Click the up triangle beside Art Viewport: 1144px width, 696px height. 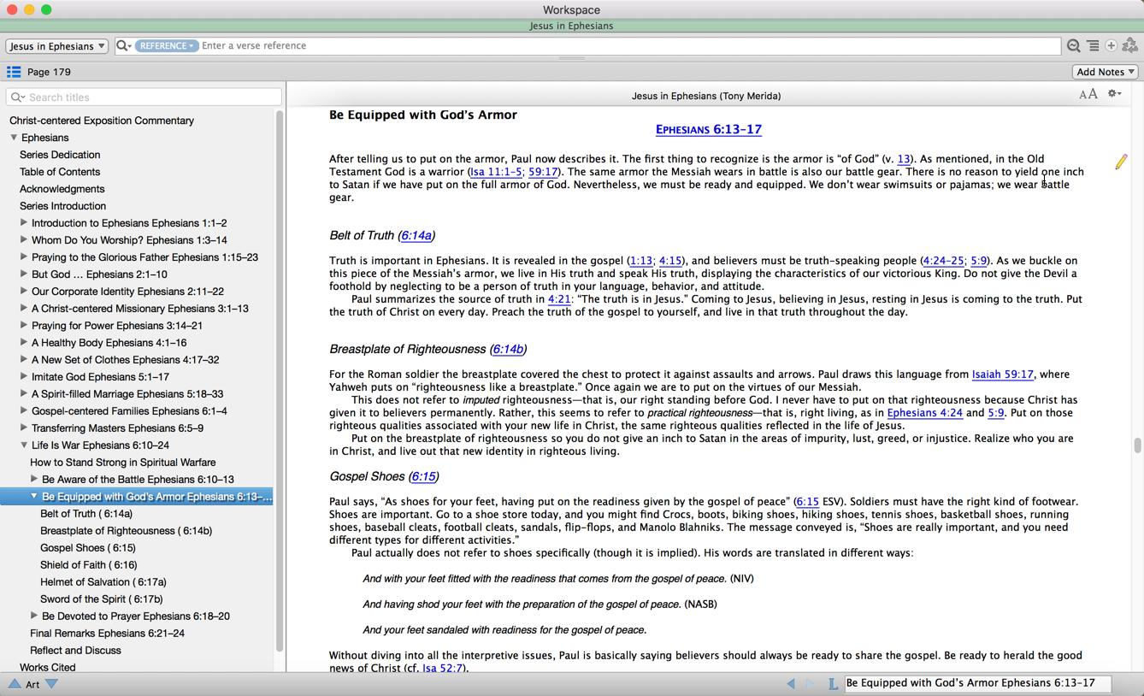[15, 684]
